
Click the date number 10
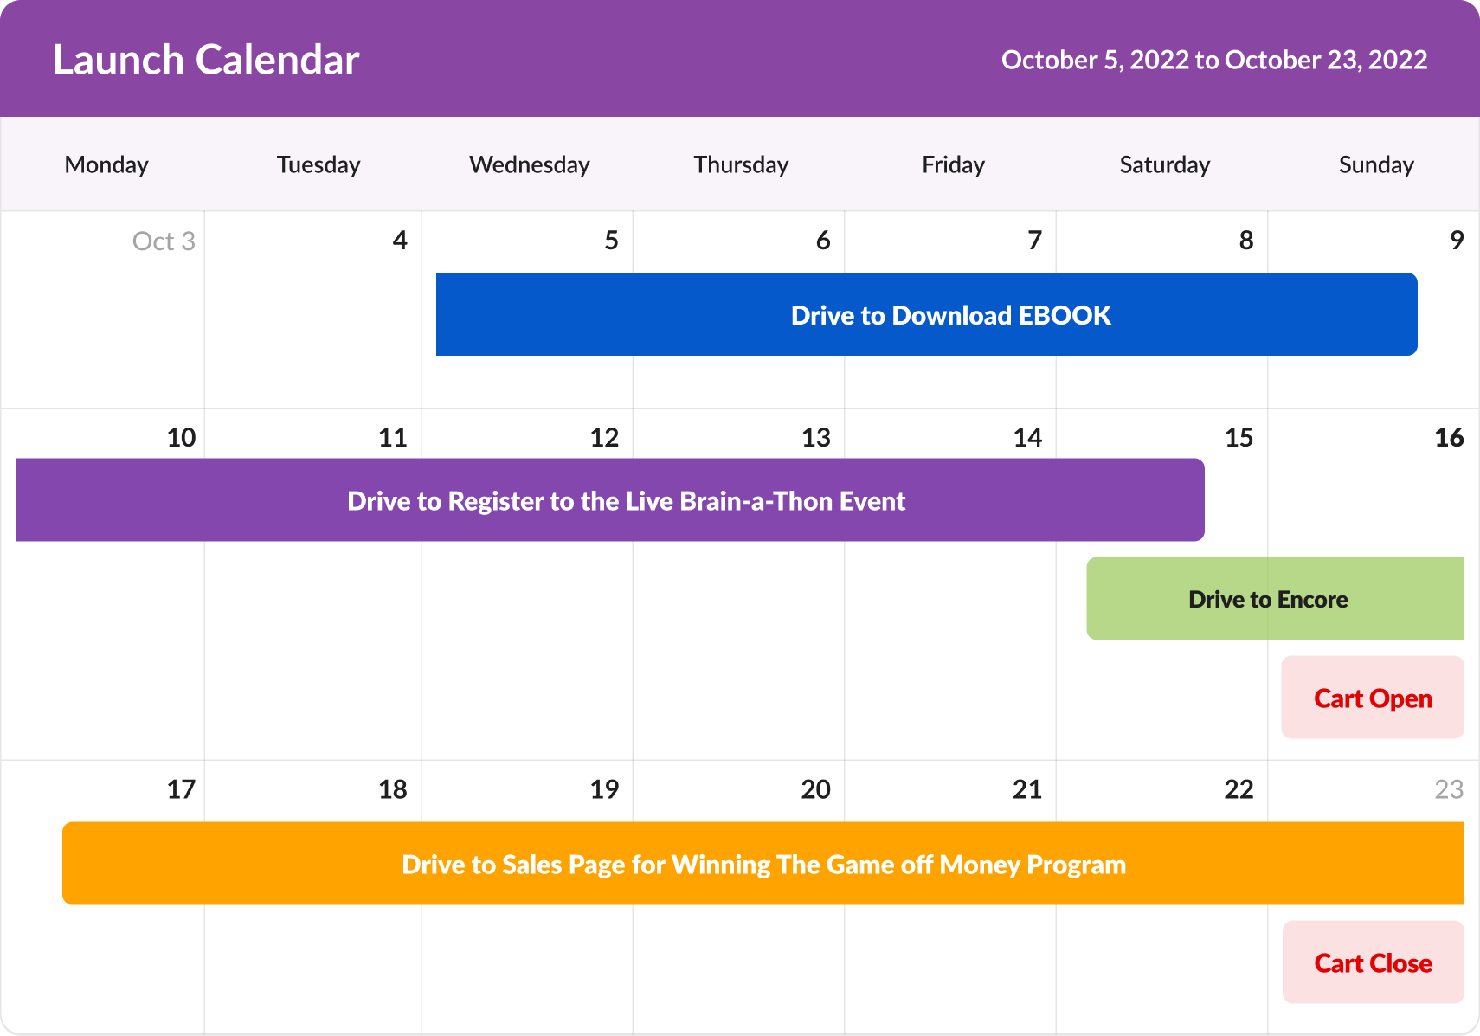pyautogui.click(x=181, y=437)
